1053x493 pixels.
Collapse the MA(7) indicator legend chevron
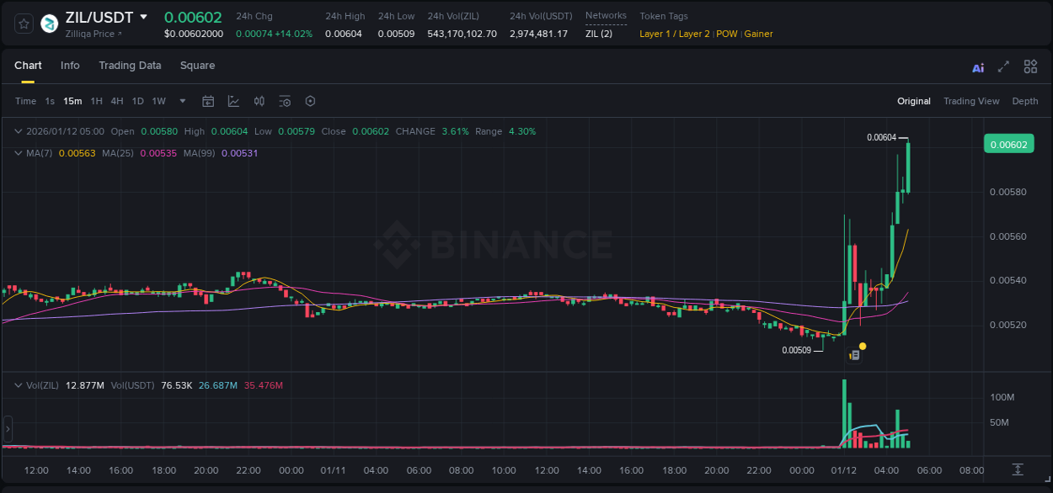(x=19, y=153)
